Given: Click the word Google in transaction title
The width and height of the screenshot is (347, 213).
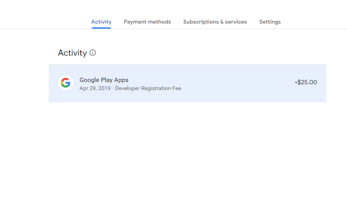Looking at the screenshot, I should tap(89, 80).
